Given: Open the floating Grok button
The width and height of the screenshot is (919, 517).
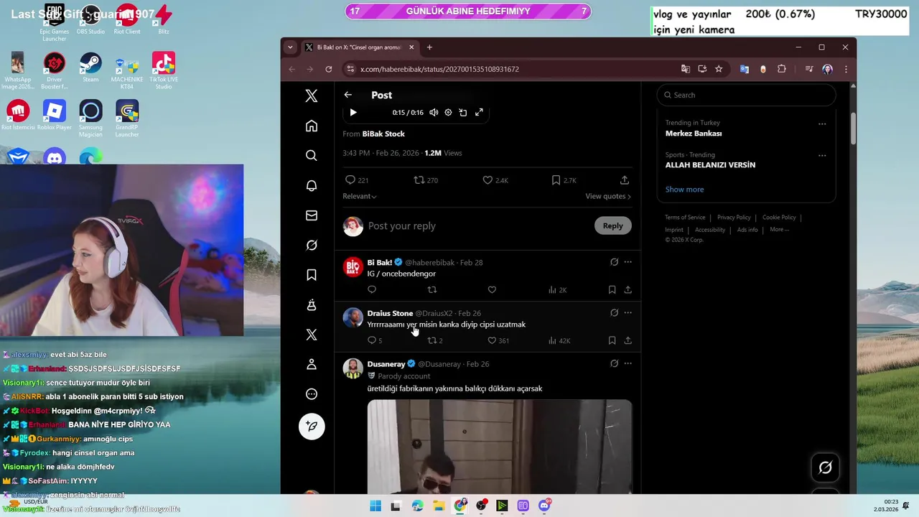Looking at the screenshot, I should 825,468.
